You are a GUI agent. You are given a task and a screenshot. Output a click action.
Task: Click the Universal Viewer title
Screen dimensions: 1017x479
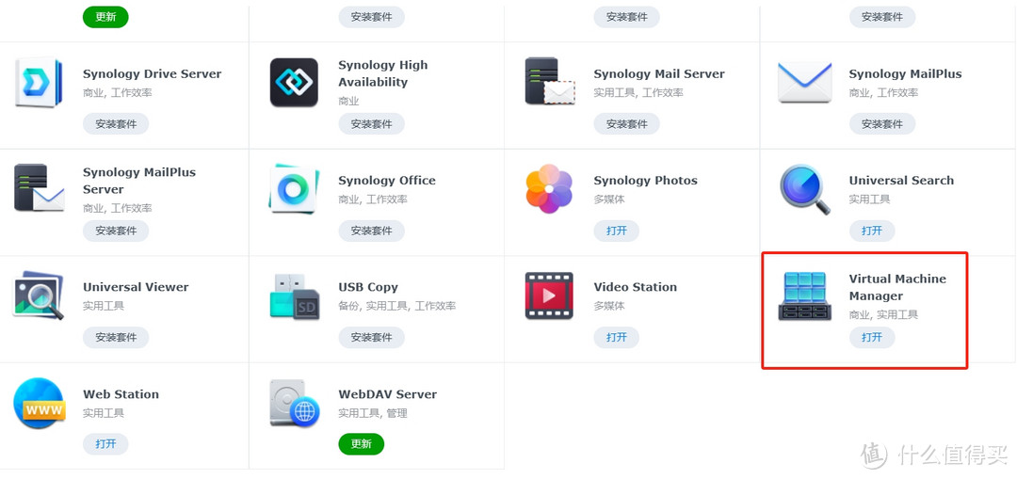[136, 287]
